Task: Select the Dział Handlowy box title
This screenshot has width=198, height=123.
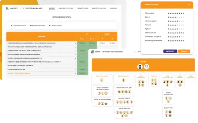Action: [x=124, y=76]
